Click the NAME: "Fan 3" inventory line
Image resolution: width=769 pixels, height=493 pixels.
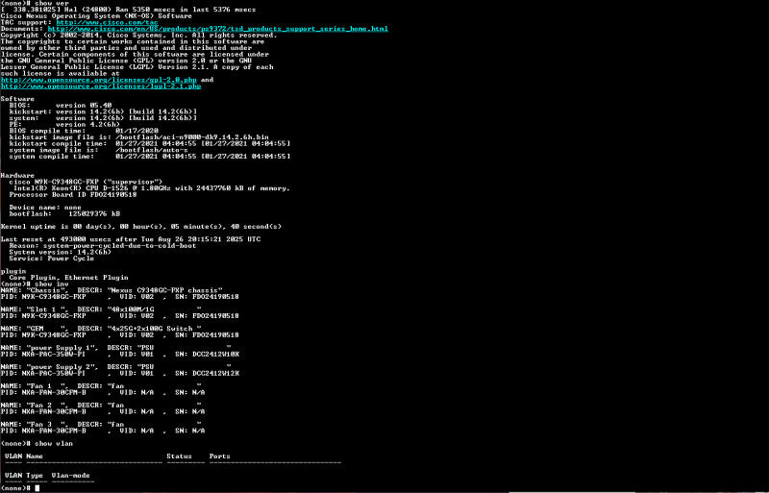pyautogui.click(x=101, y=425)
